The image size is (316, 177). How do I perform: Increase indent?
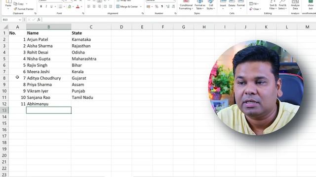pyautogui.click(x=111, y=6)
